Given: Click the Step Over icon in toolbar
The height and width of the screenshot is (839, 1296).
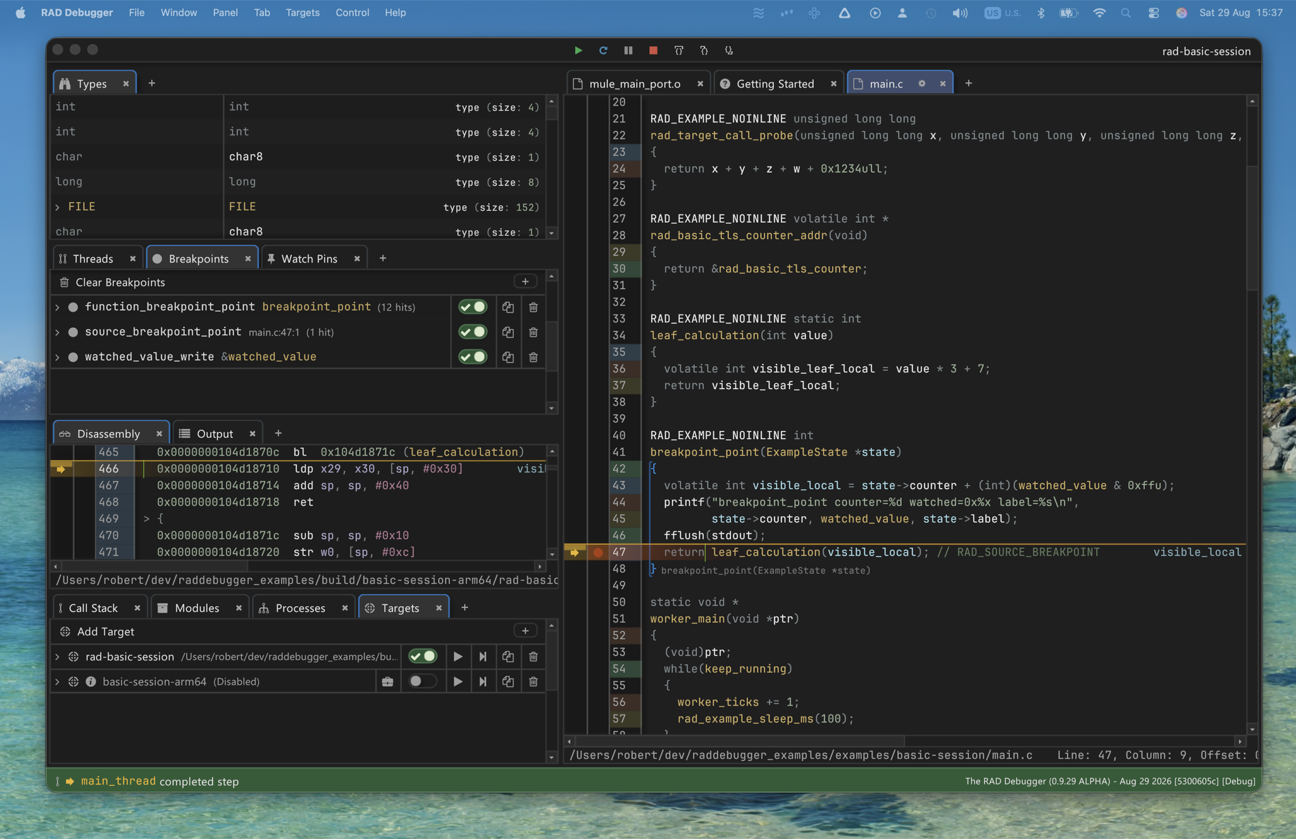Looking at the screenshot, I should point(678,50).
